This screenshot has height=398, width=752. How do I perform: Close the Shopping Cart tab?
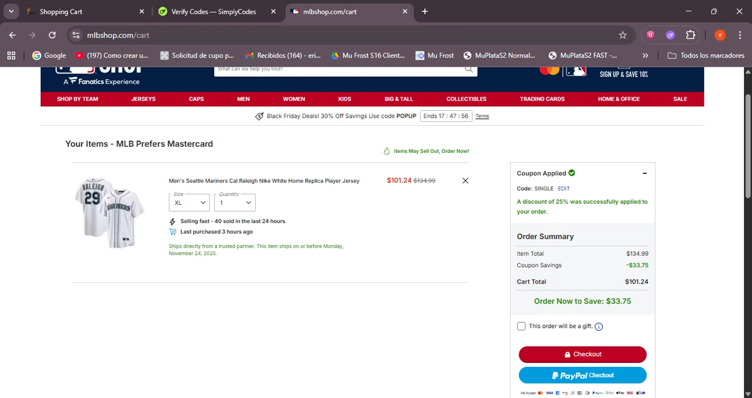(142, 12)
